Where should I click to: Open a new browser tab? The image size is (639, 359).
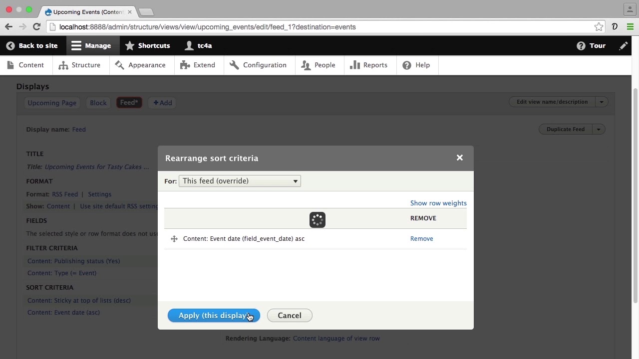coord(146,11)
